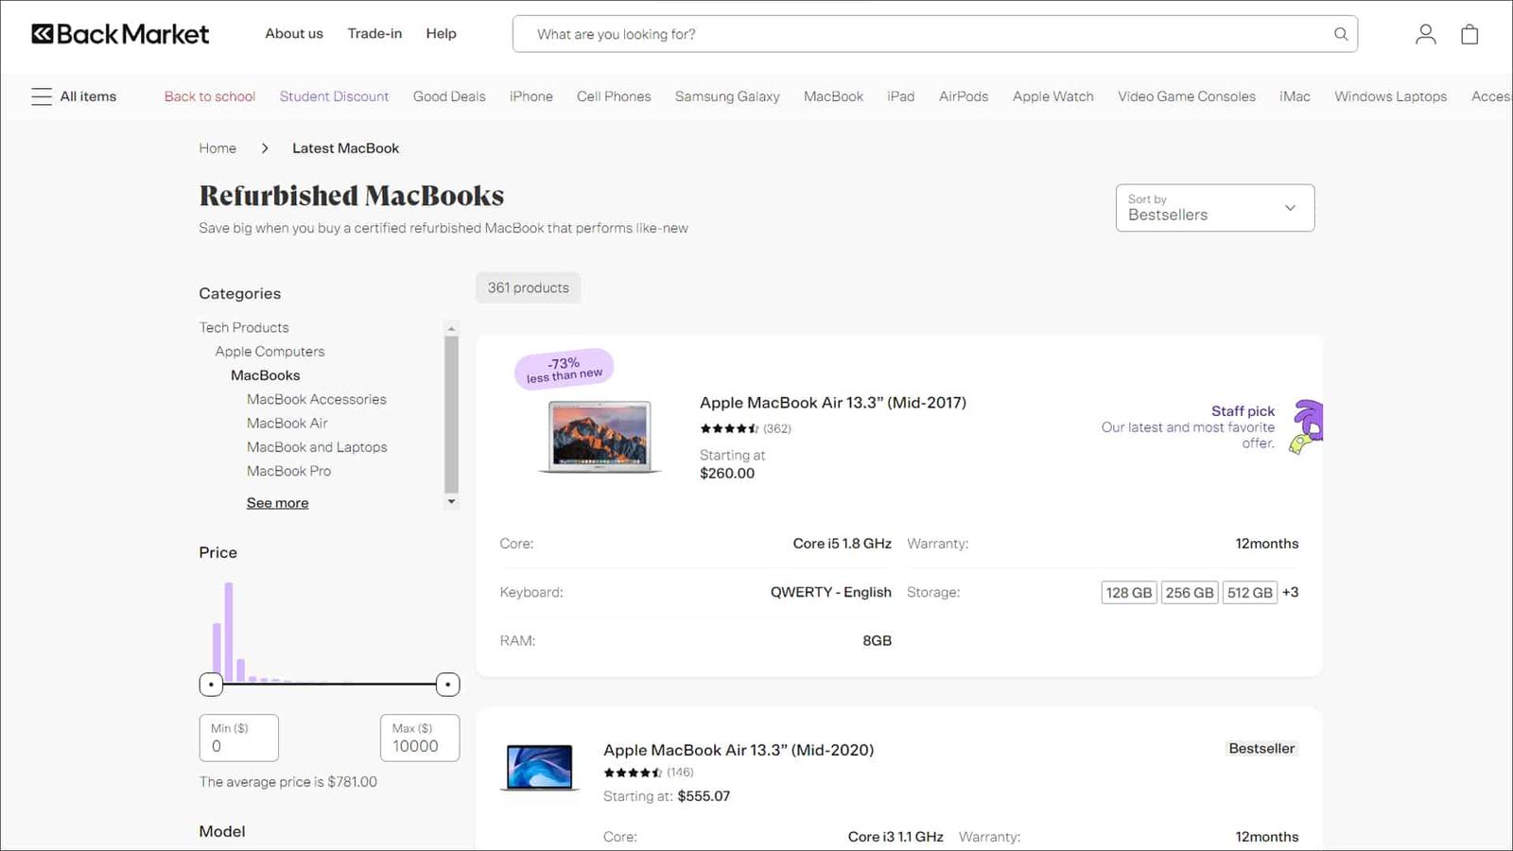Open the Student Discount tab

[334, 96]
